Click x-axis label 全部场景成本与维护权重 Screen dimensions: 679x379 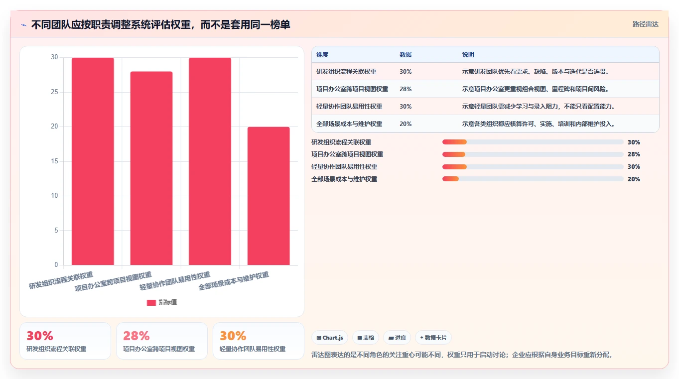pyautogui.click(x=234, y=281)
